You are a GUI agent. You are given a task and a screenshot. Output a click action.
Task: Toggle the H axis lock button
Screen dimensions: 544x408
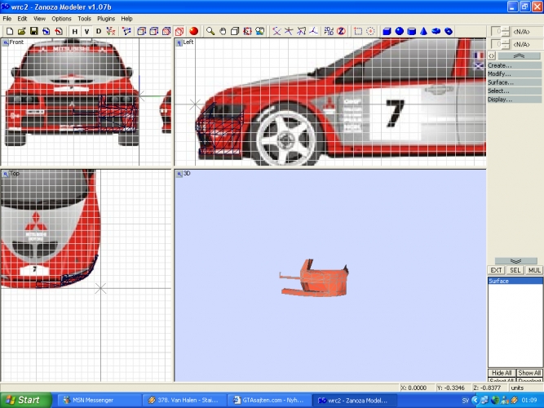[74, 31]
